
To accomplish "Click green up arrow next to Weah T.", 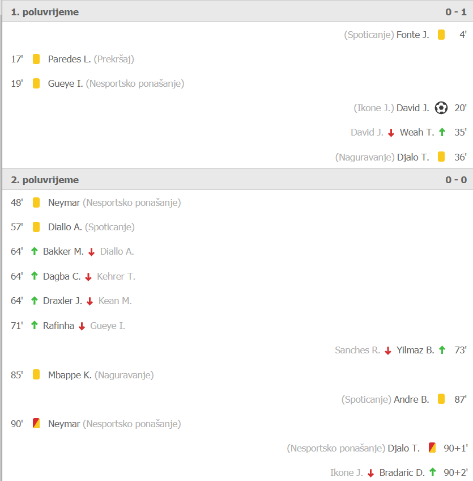I will (x=442, y=132).
